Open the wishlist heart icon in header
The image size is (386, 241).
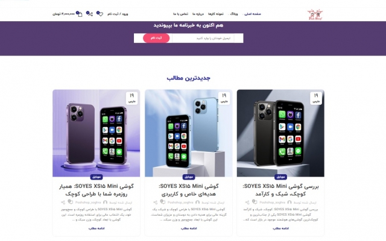pos(100,14)
